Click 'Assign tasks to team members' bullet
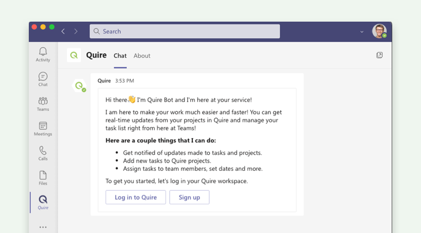This screenshot has width=421, height=233. click(193, 169)
